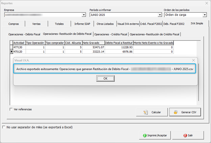211x143 pixels.
Task: Click the calculator icon on Calcular button
Action: (146, 112)
